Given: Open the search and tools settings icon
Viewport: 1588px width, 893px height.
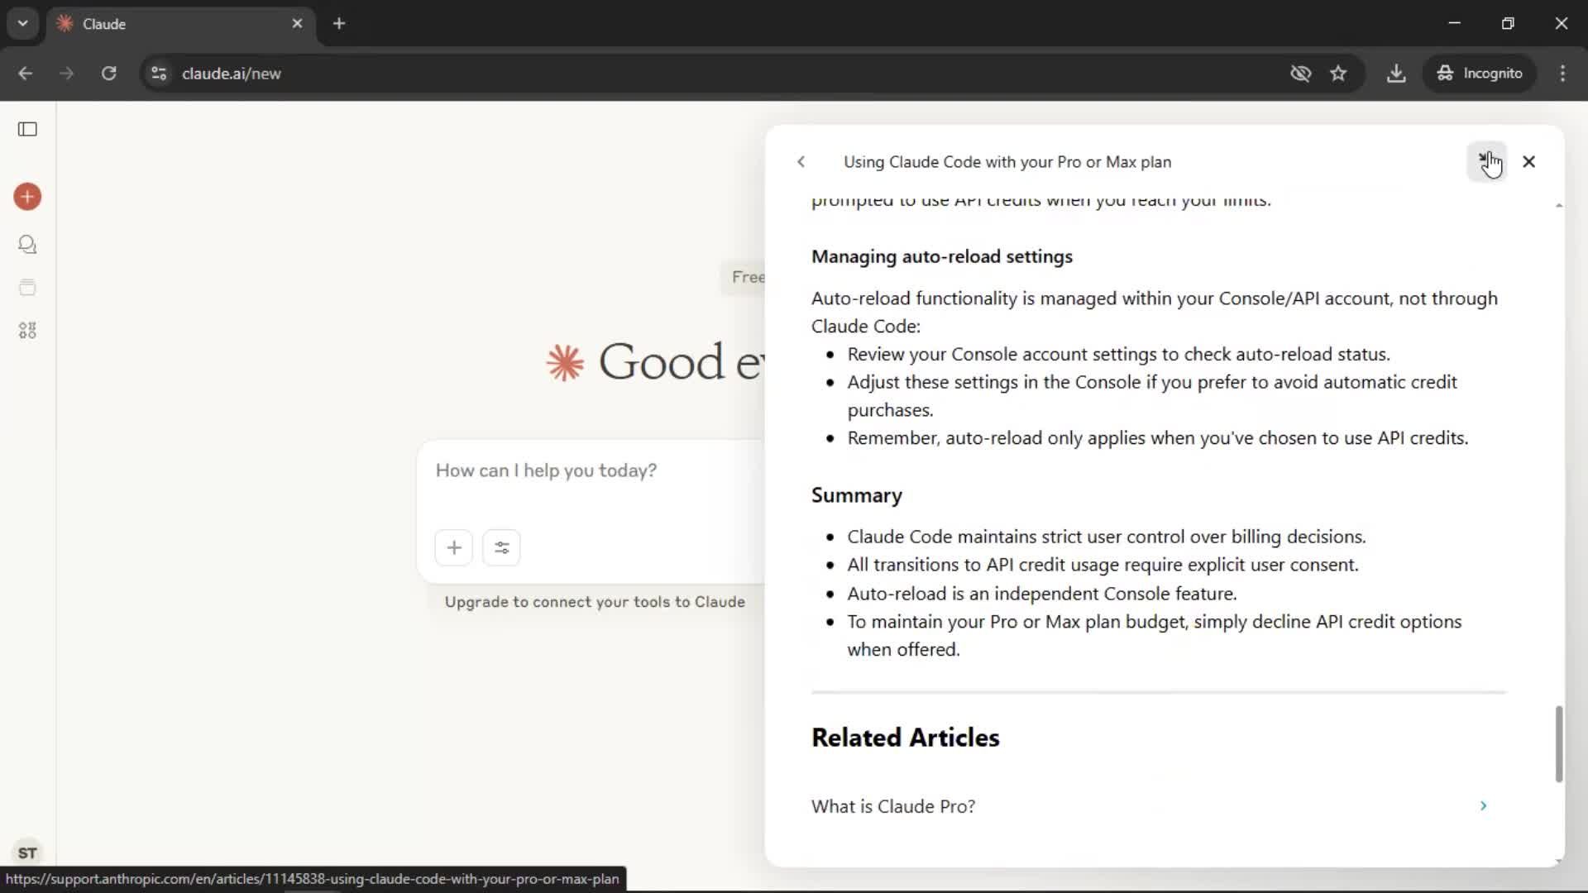Looking at the screenshot, I should pos(502,547).
